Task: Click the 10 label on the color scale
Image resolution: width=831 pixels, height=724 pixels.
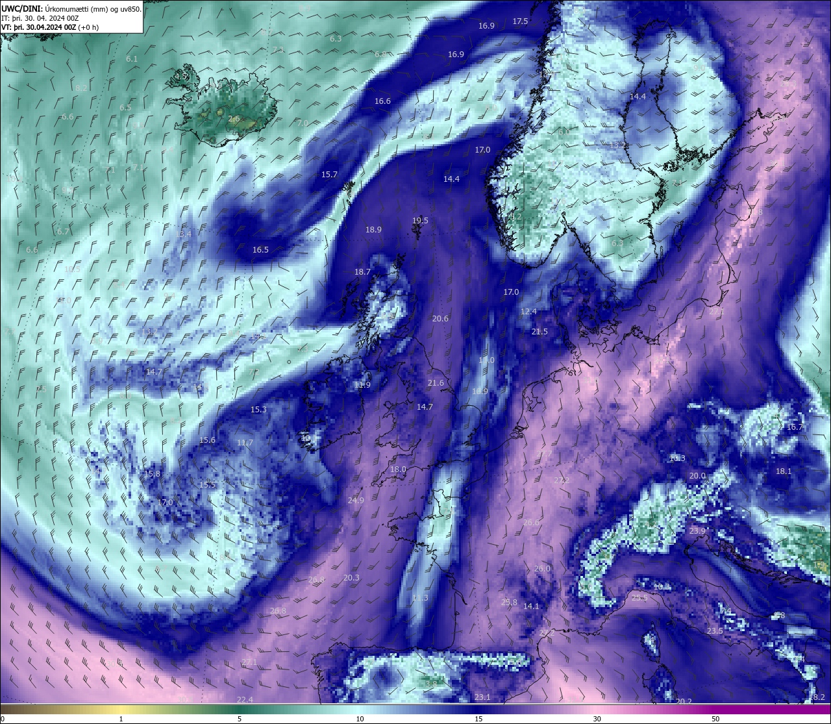Action: (360, 719)
